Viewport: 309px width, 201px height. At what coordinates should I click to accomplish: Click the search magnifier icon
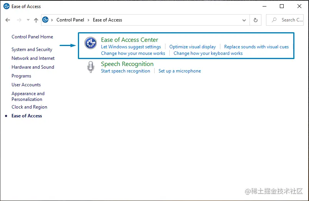pyautogui.click(x=274, y=20)
